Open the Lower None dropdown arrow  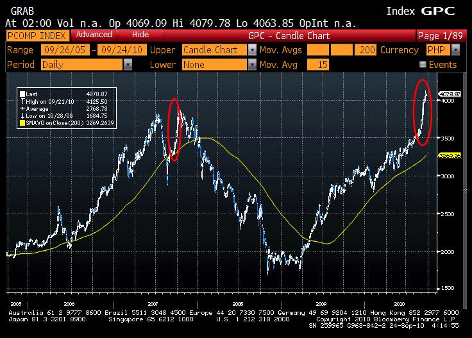pyautogui.click(x=252, y=64)
